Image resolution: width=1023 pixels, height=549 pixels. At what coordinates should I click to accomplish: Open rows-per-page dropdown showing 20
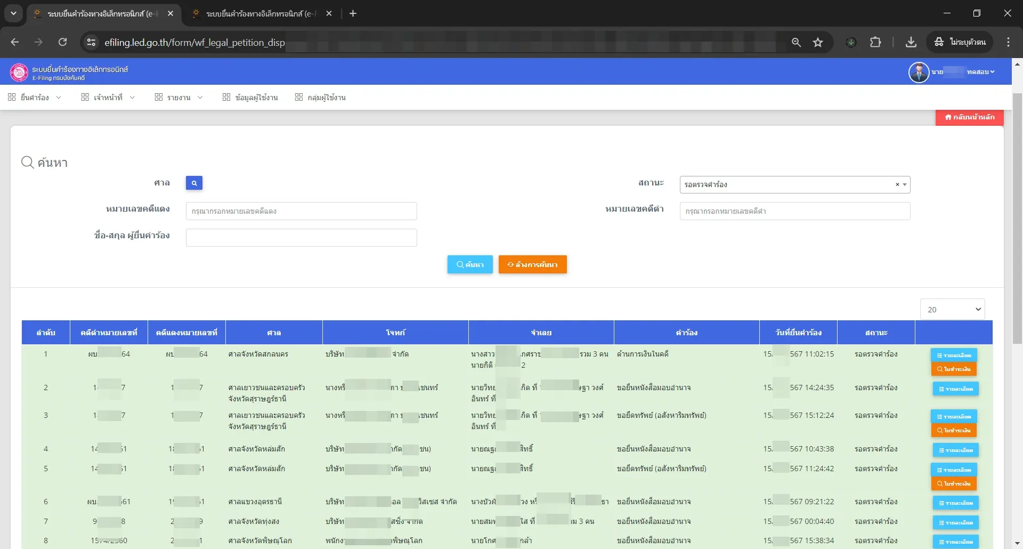[953, 310]
